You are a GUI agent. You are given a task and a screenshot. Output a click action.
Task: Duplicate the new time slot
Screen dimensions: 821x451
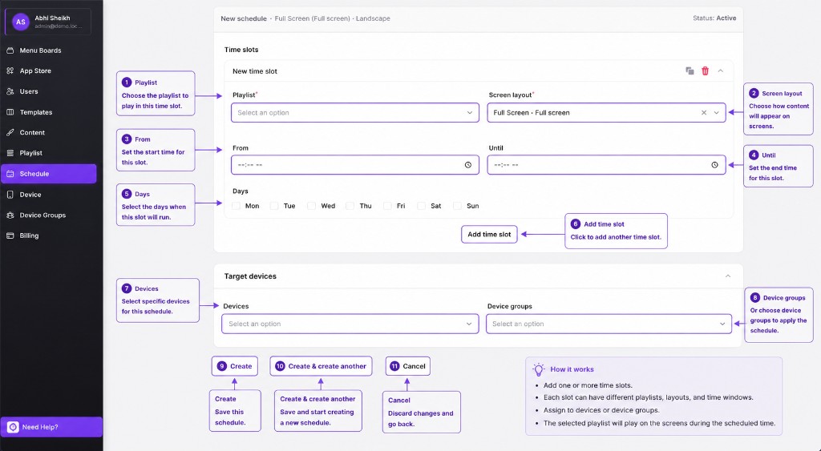[x=690, y=70]
